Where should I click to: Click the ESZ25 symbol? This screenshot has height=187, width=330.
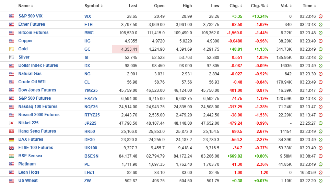[91, 99]
